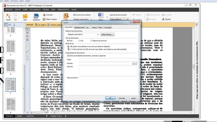Click the Refazer arrow icon
Image resolution: width=217 pixels, height=122 pixels.
point(134,15)
